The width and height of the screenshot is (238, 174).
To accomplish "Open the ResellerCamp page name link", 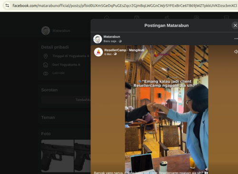I will [x=115, y=50].
